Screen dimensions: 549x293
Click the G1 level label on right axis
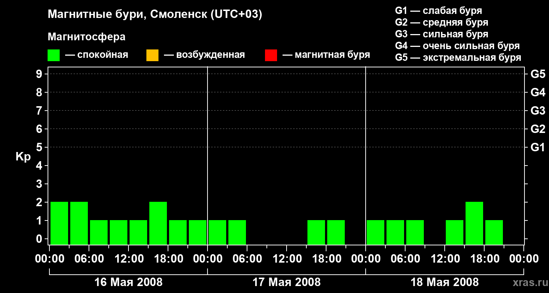click(538, 147)
